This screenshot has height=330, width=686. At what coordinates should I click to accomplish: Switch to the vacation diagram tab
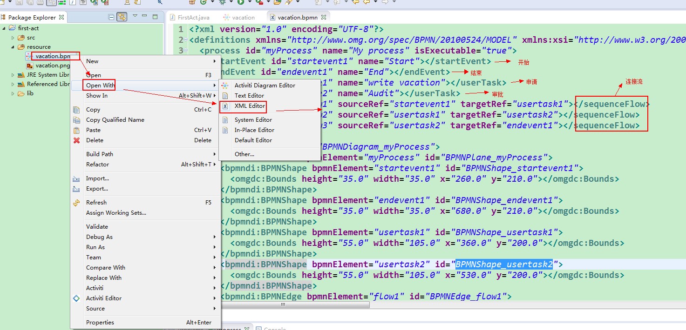239,18
